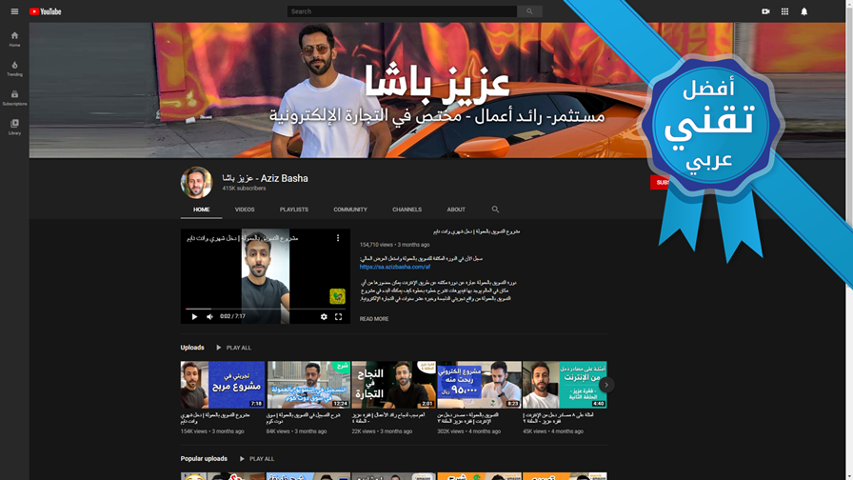Click the Popular uploads section heading

pyautogui.click(x=204, y=459)
